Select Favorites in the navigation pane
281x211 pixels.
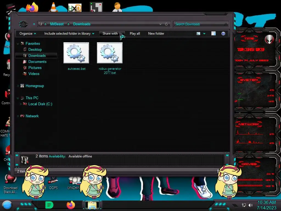coord(33,43)
